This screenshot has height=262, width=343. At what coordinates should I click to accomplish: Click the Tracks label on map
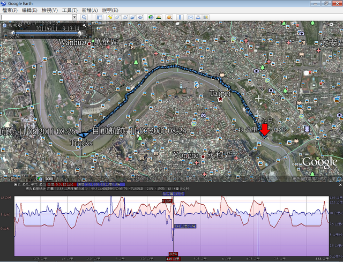(81, 143)
